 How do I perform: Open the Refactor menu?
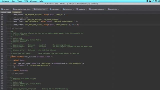[x=6, y=1]
